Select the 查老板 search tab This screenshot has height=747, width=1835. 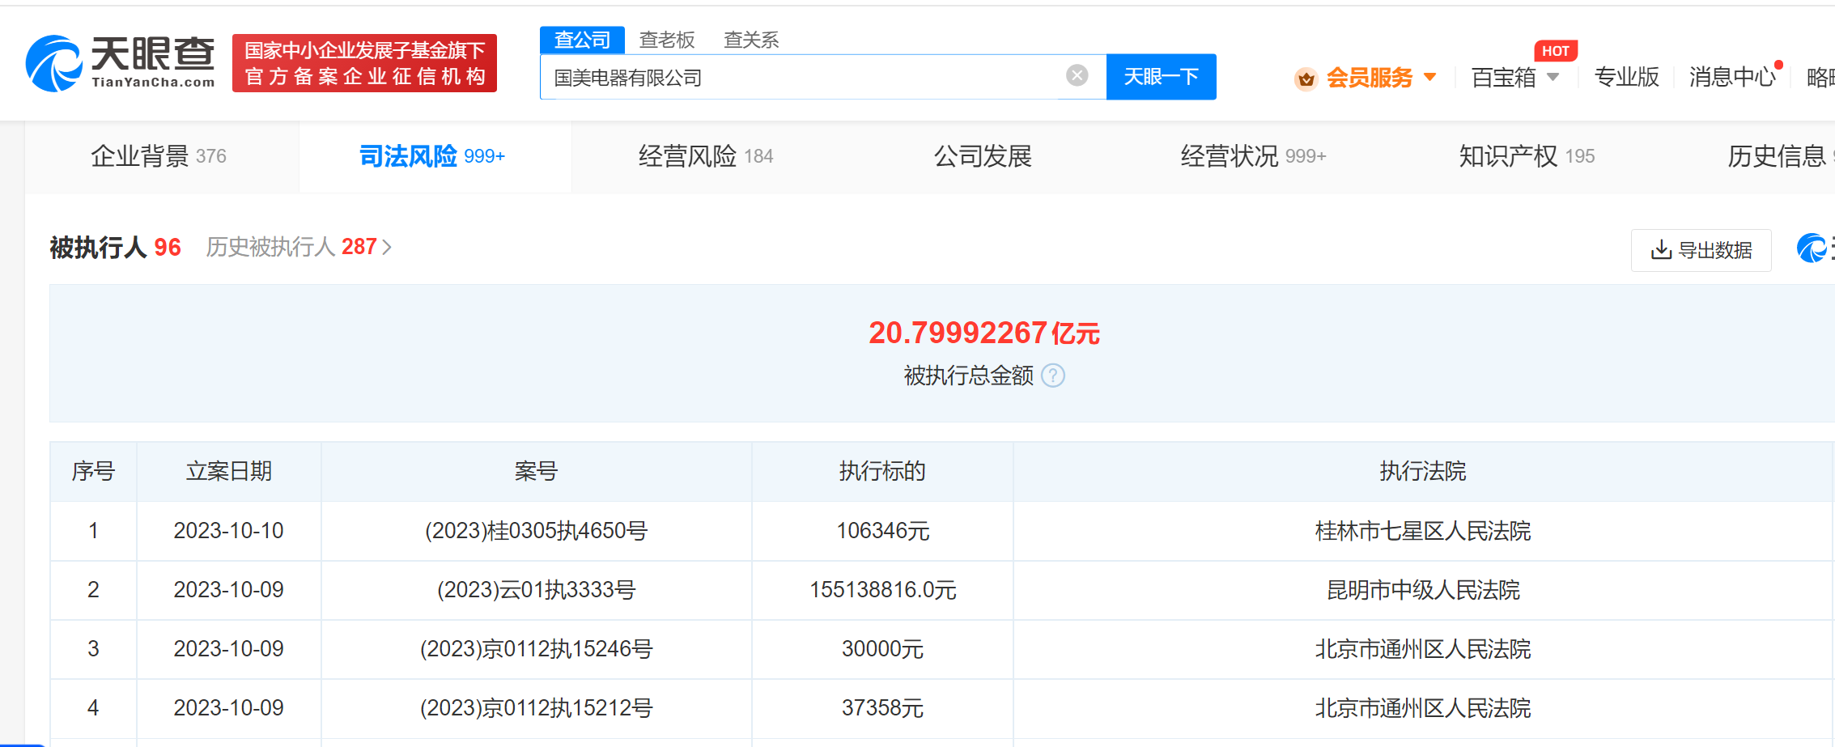(x=667, y=40)
